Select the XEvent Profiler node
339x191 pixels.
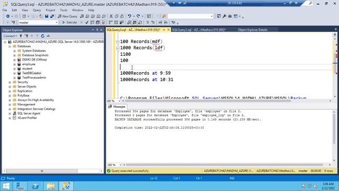[x=27, y=118]
